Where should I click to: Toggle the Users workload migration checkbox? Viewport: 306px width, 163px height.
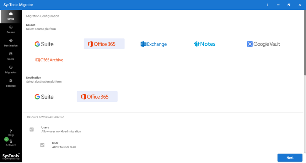[x=31, y=130]
